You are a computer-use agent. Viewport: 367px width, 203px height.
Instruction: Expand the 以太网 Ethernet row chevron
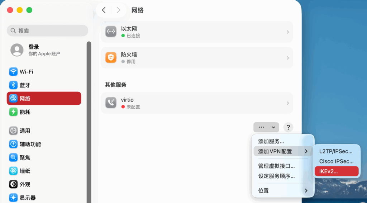[287, 32]
